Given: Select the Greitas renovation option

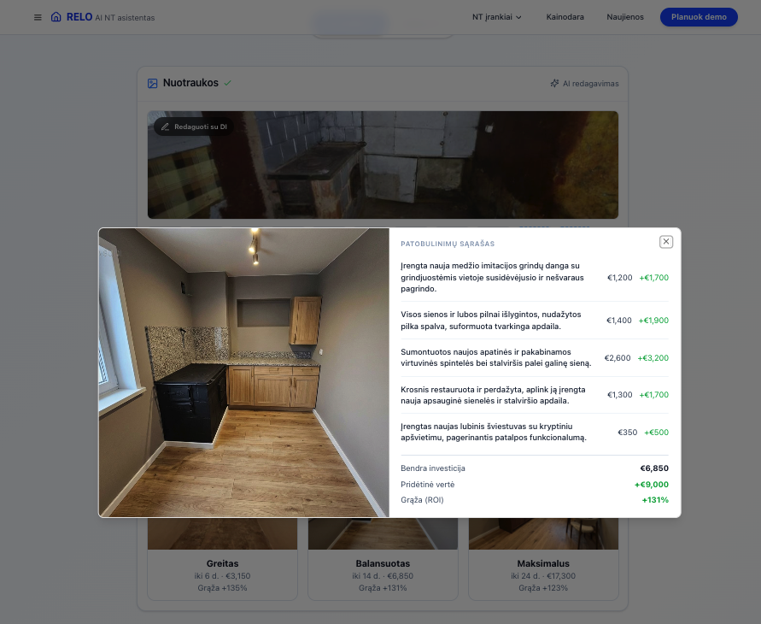Looking at the screenshot, I should tap(222, 574).
